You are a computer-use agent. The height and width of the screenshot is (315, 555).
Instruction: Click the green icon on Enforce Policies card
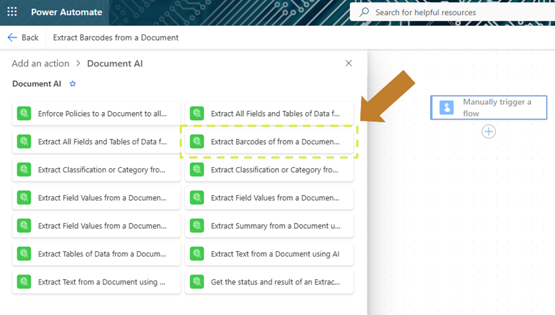[x=24, y=113]
